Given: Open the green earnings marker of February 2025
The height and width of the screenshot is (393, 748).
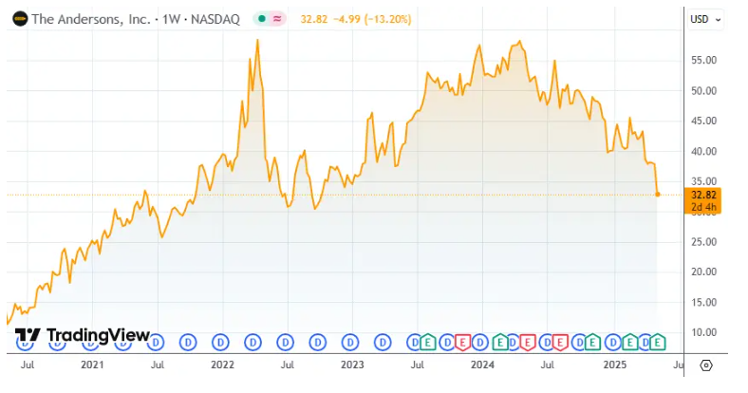Looking at the screenshot, I should (630, 342).
